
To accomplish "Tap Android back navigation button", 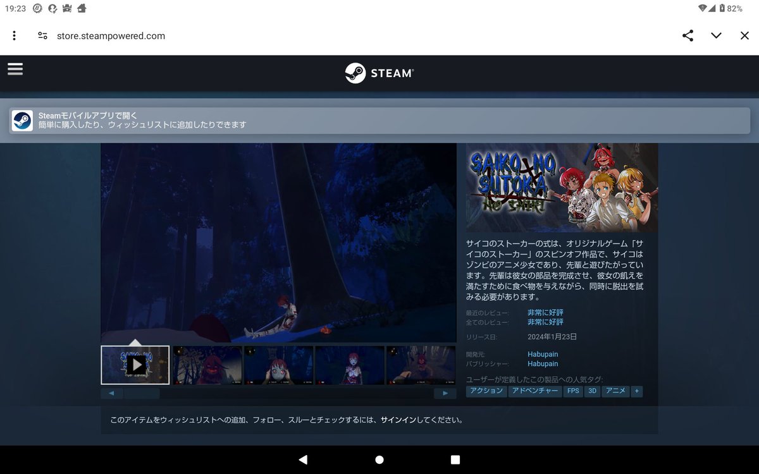I will (x=303, y=459).
